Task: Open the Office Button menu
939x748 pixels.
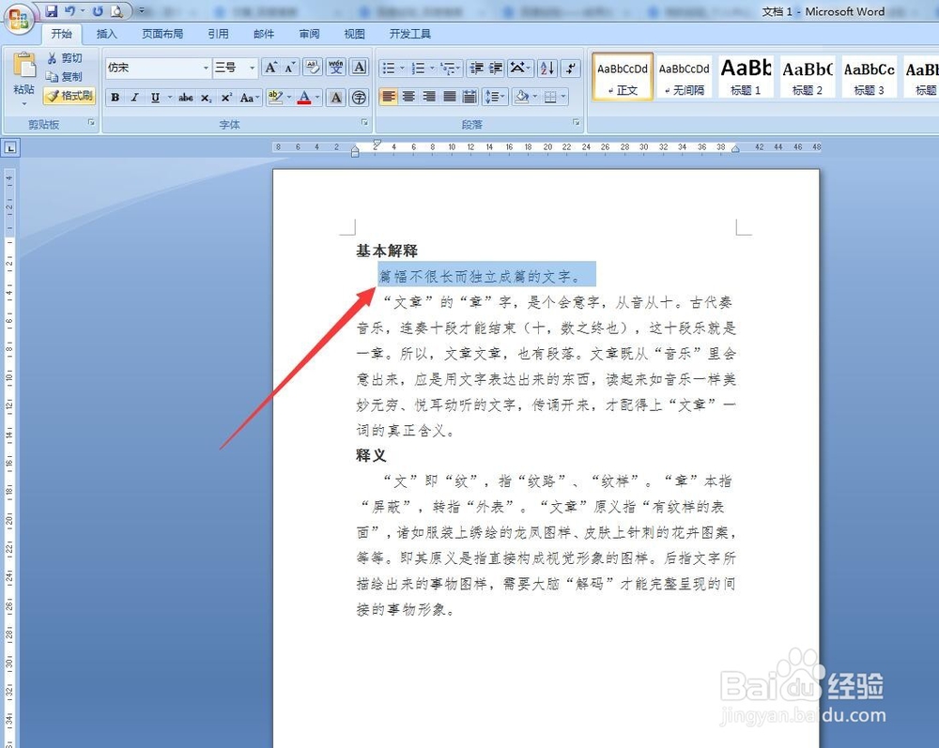Action: pyautogui.click(x=18, y=20)
